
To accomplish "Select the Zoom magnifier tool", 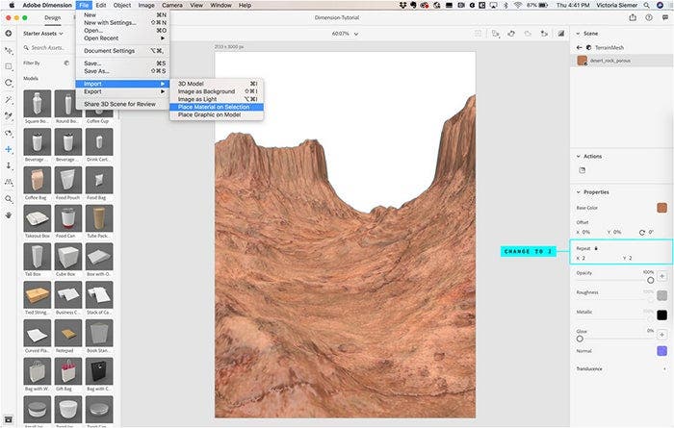I will [9, 199].
